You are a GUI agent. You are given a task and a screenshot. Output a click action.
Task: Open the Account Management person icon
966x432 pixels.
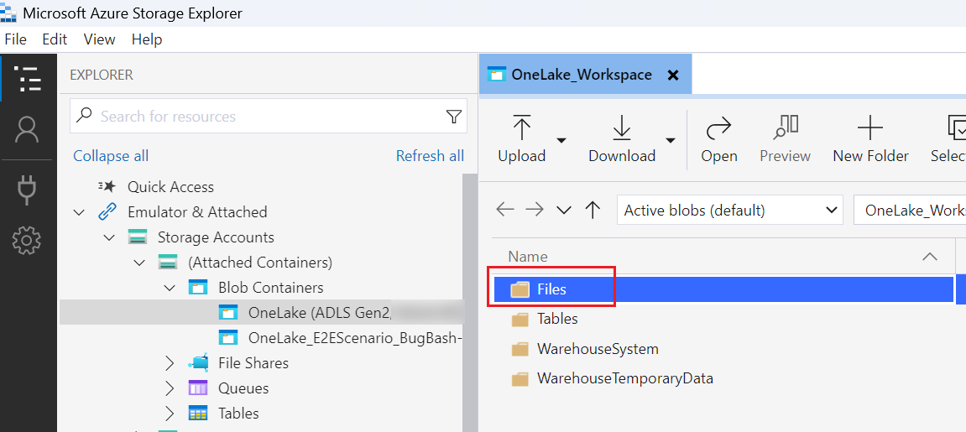point(28,130)
